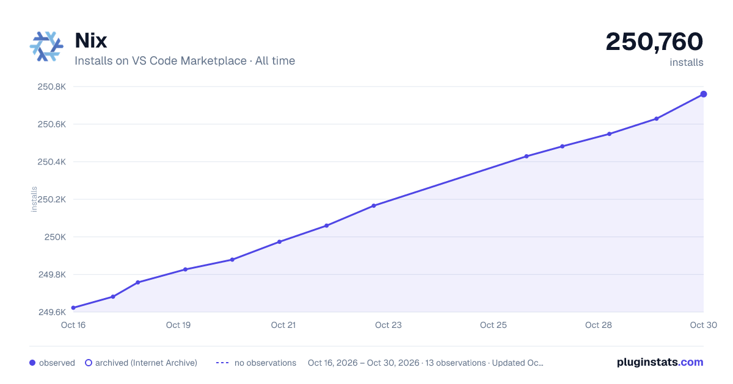Click the subtitle 'Installs on VS Code Marketplace · All time'
Viewport: 733px width, 384px height.
pyautogui.click(x=184, y=61)
